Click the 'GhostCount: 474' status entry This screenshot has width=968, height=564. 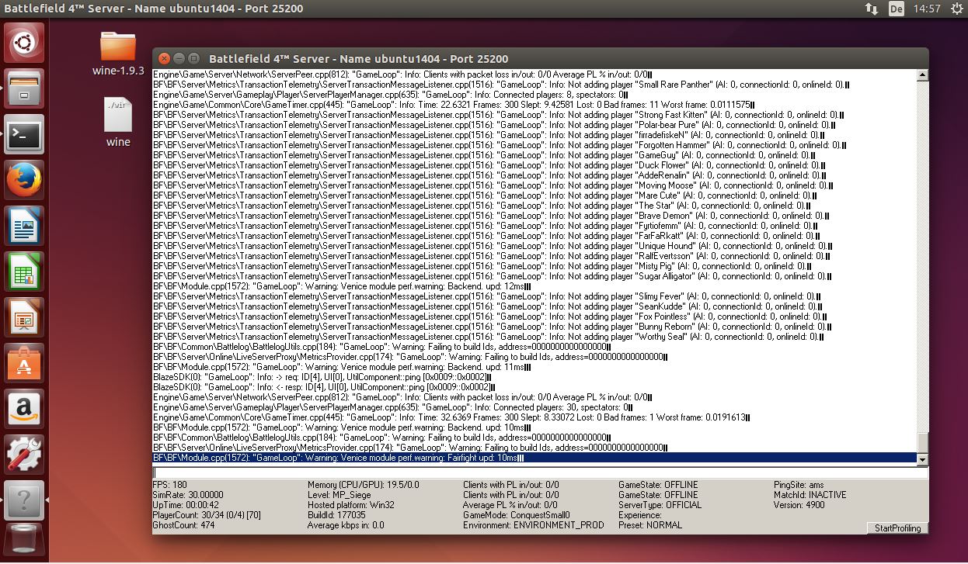[x=183, y=525]
